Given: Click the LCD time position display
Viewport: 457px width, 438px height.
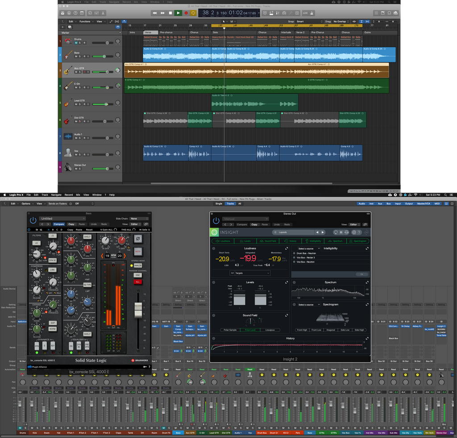Looking at the screenshot, I should (242, 13).
